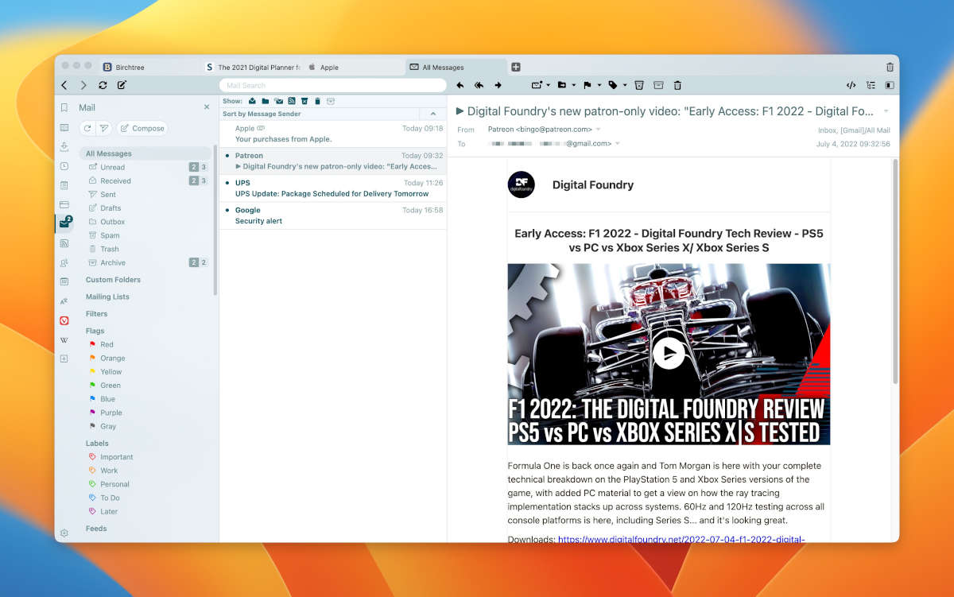Toggle Show mailing lists filter
The height and width of the screenshot is (597, 954).
coord(278,101)
